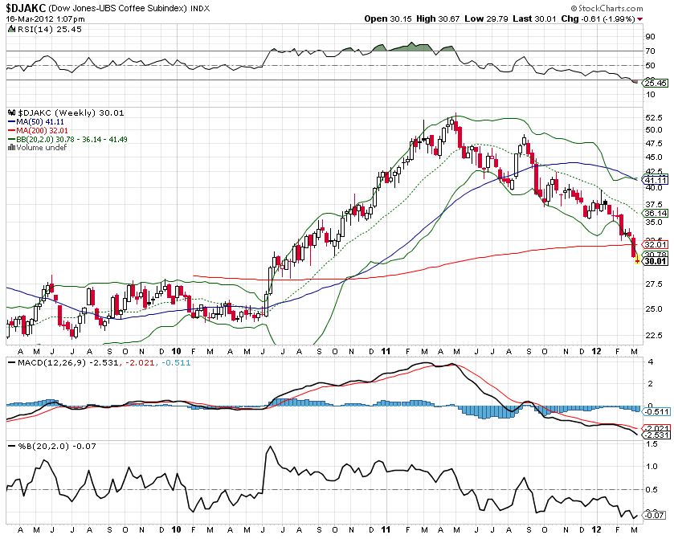Click the green 36.14 price tag on the right axis
The height and width of the screenshot is (539, 674).
[x=655, y=213]
